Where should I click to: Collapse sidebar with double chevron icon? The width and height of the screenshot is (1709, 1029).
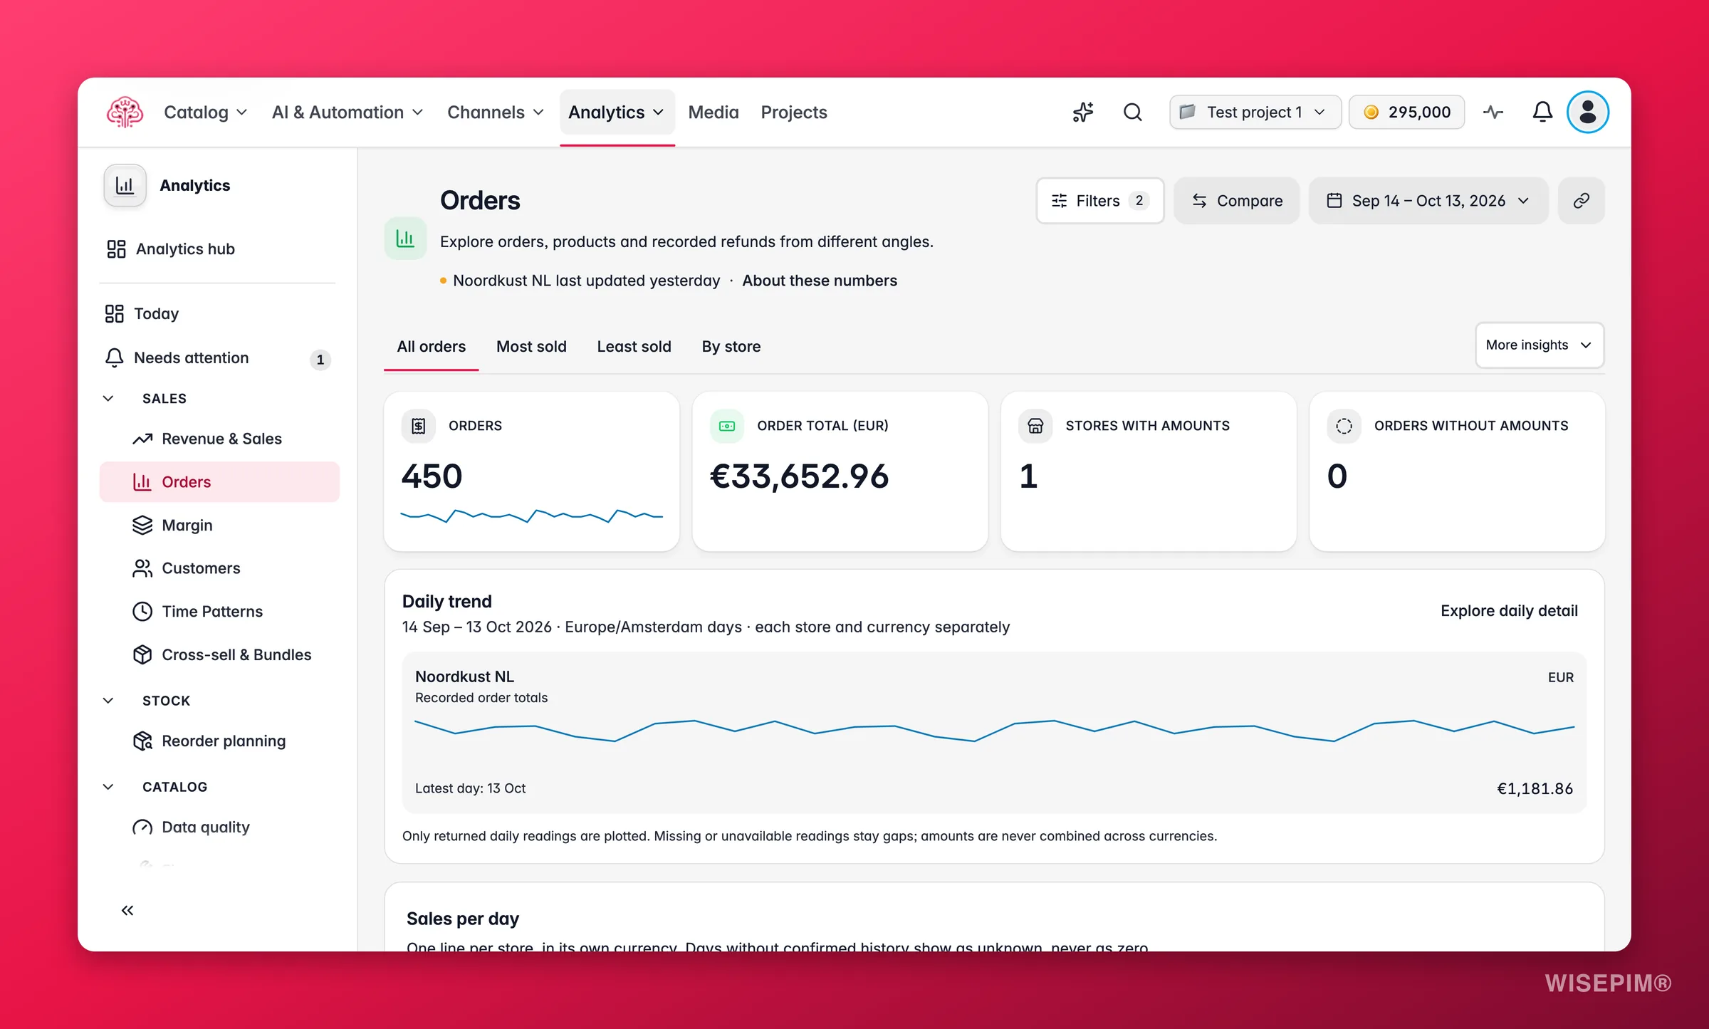point(127,910)
